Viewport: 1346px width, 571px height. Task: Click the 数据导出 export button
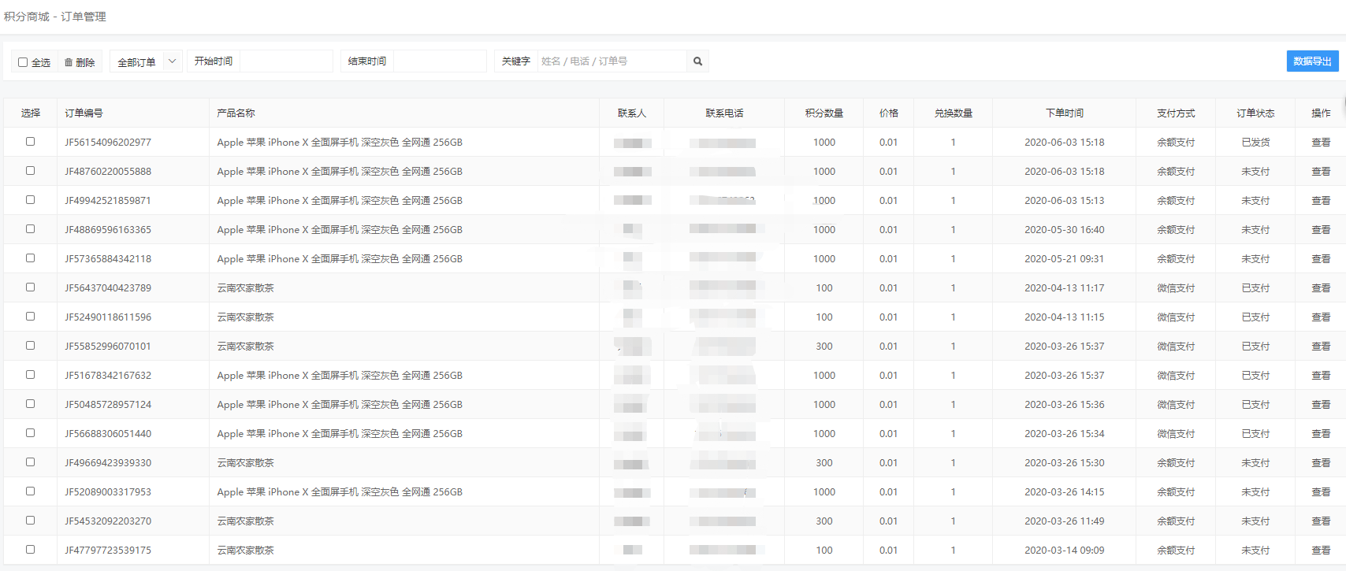coord(1312,61)
